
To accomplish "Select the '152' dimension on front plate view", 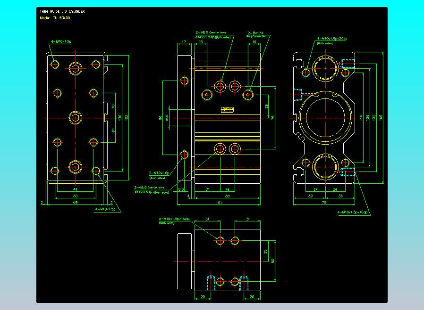I will pos(127,118).
